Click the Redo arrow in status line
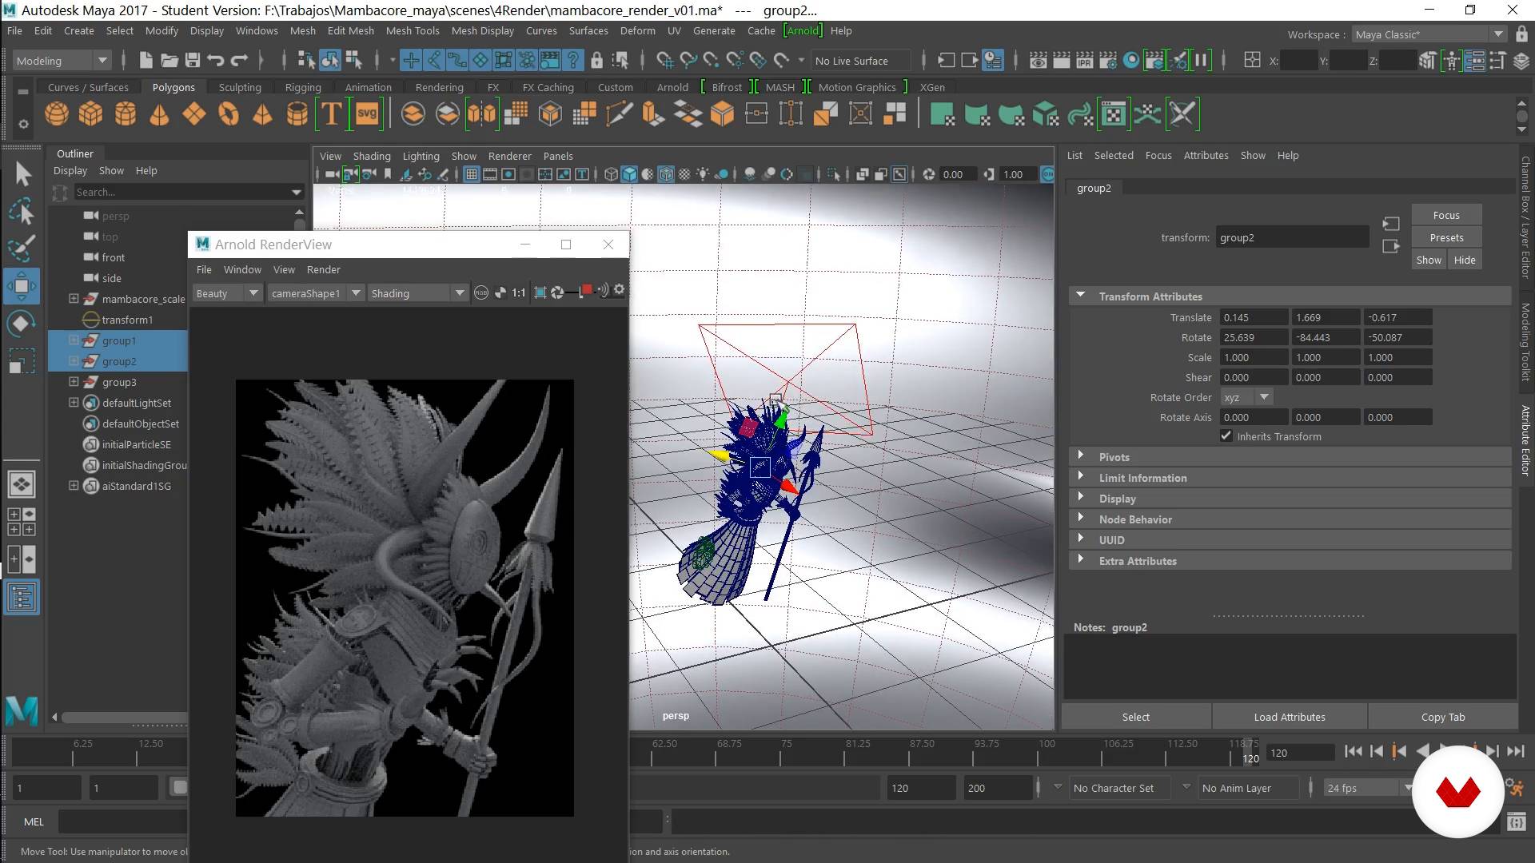 coord(239,60)
